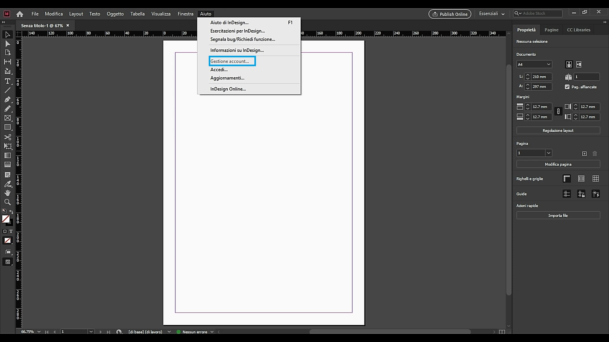Click the vertical canvas scrollbar

pos(509,180)
